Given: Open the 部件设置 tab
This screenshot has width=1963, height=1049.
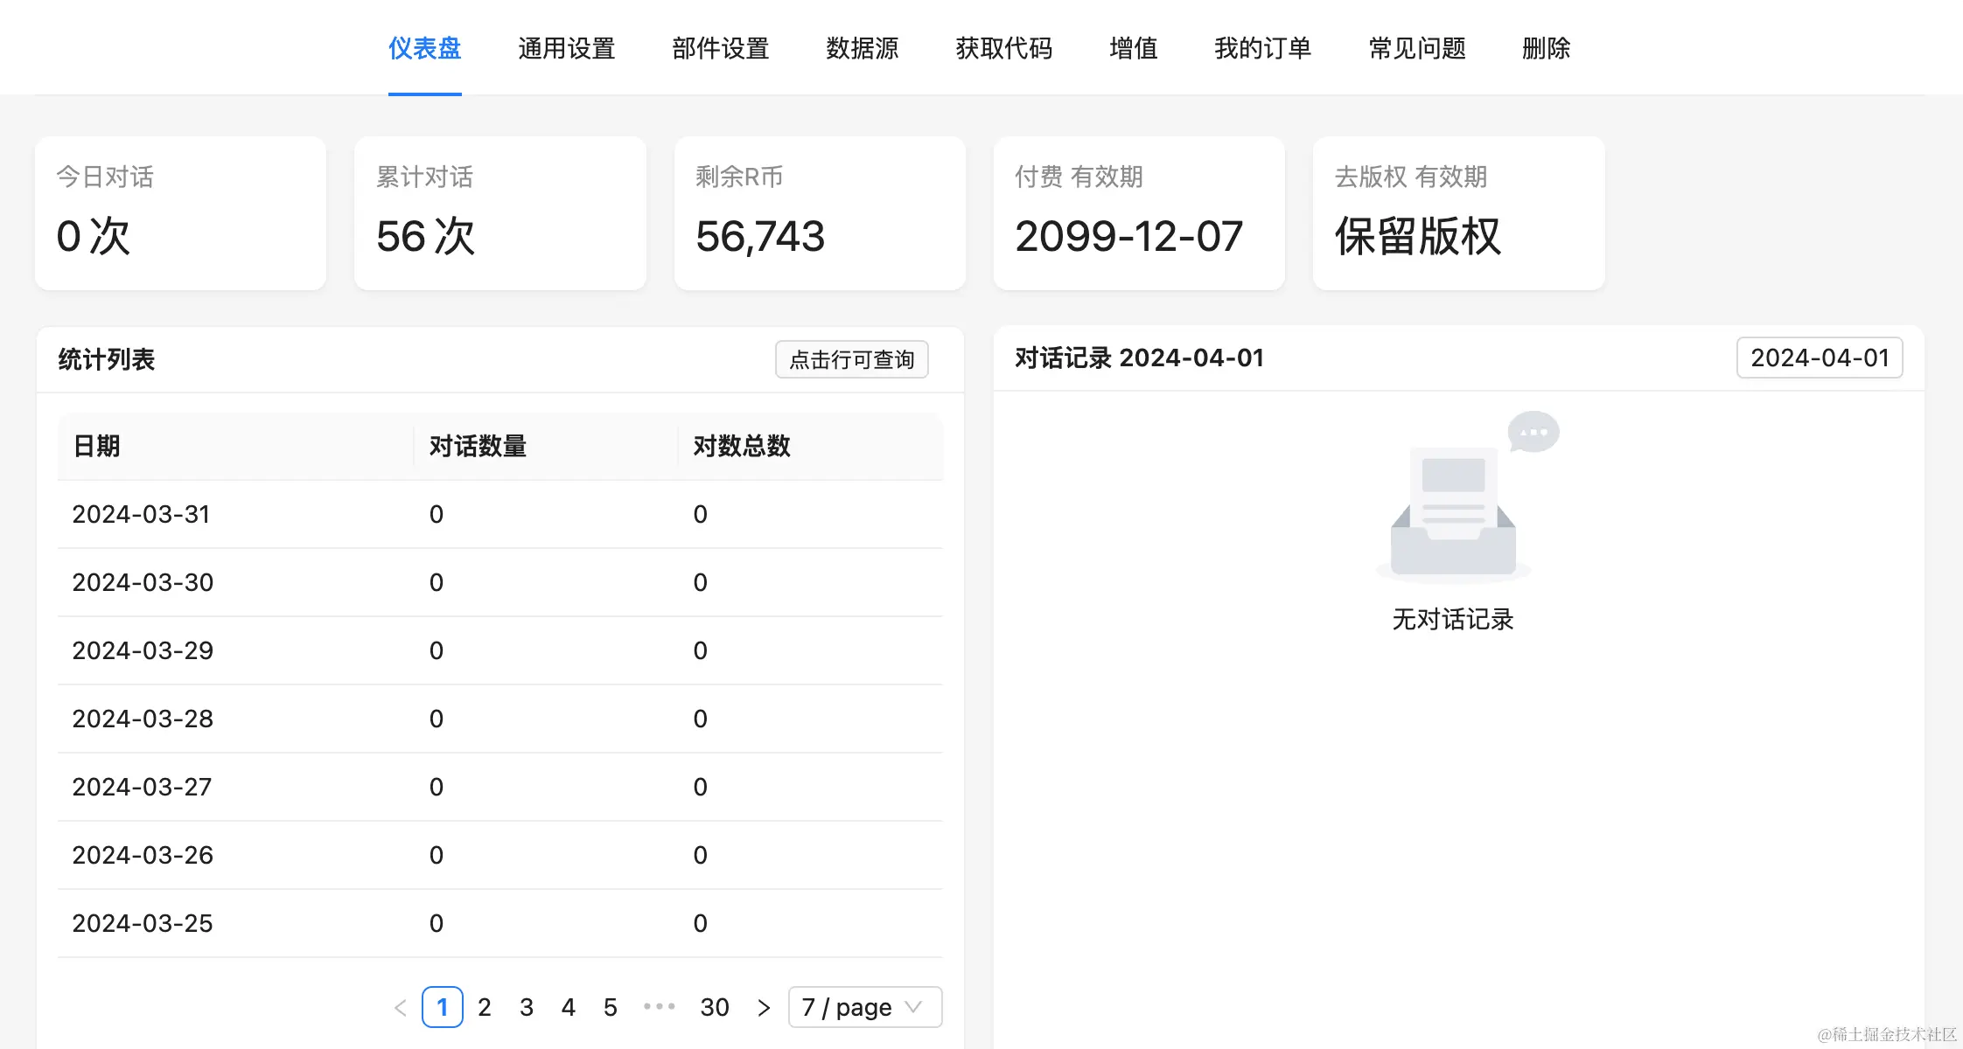Looking at the screenshot, I should (720, 48).
